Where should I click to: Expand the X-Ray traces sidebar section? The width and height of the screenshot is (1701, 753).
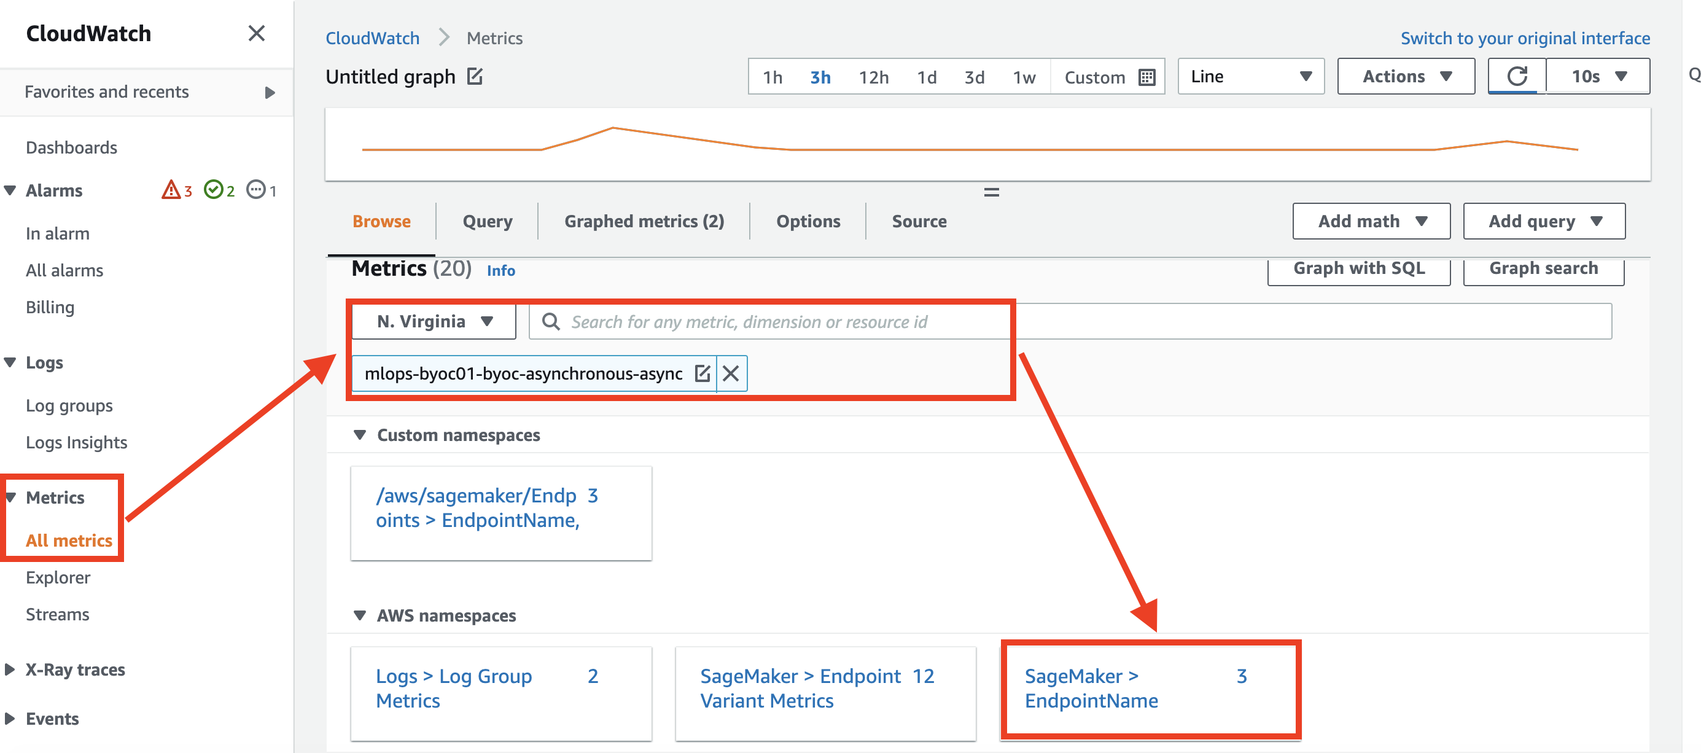coord(10,669)
